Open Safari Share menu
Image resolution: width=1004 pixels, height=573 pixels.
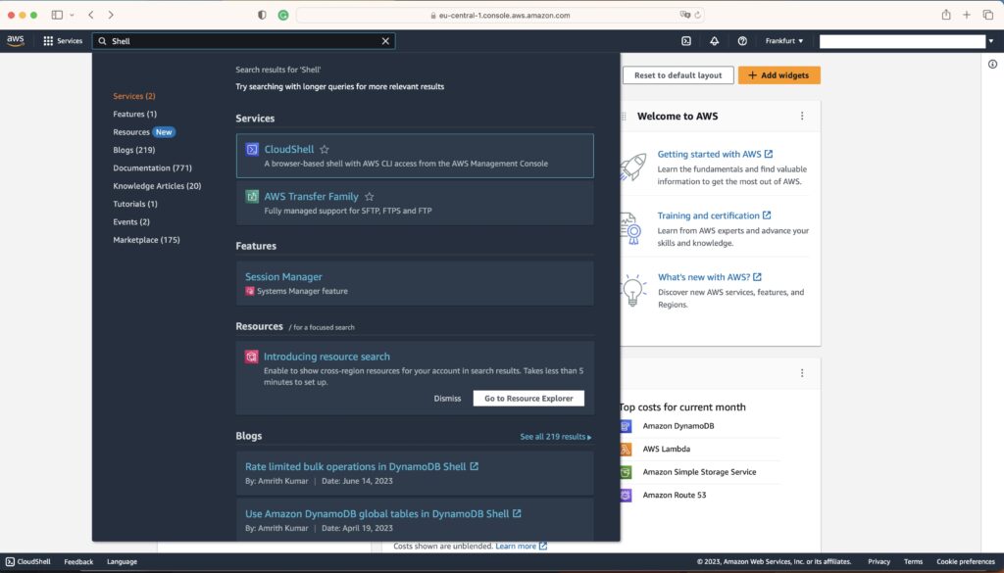(x=946, y=15)
